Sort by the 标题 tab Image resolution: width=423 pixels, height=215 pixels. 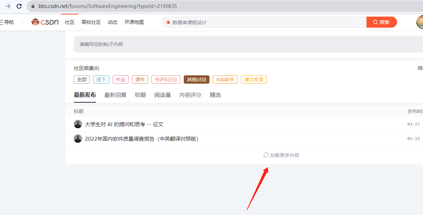point(140,95)
